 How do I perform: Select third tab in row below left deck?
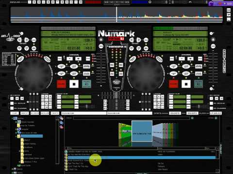pos(35,113)
